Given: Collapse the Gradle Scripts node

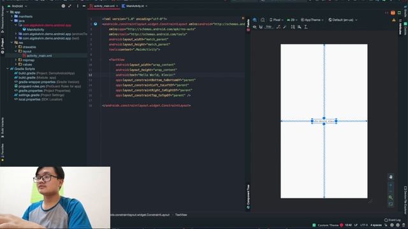Looking at the screenshot, I should tap(8, 69).
